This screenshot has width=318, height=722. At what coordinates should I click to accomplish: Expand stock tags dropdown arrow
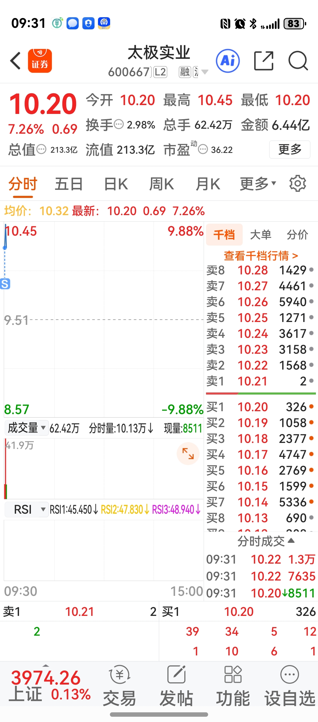coord(205,72)
